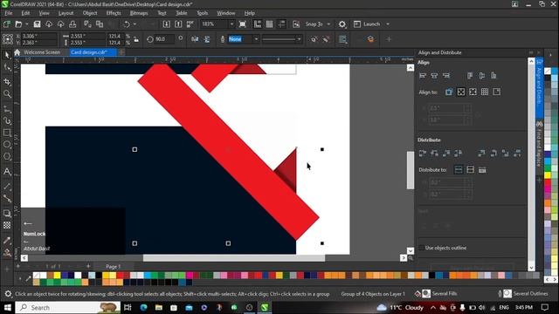The height and width of the screenshot is (314, 559).
Task: Select the Eyedropper tool
Action: click(7, 241)
